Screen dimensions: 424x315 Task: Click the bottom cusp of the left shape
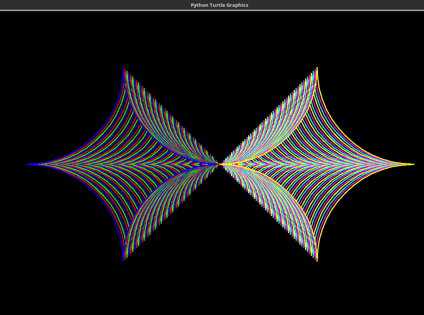[x=123, y=259]
